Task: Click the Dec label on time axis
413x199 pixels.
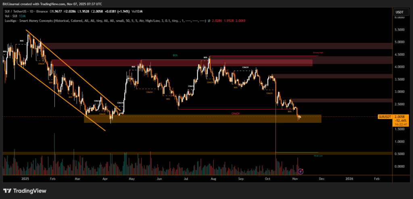Action: (x=321, y=178)
